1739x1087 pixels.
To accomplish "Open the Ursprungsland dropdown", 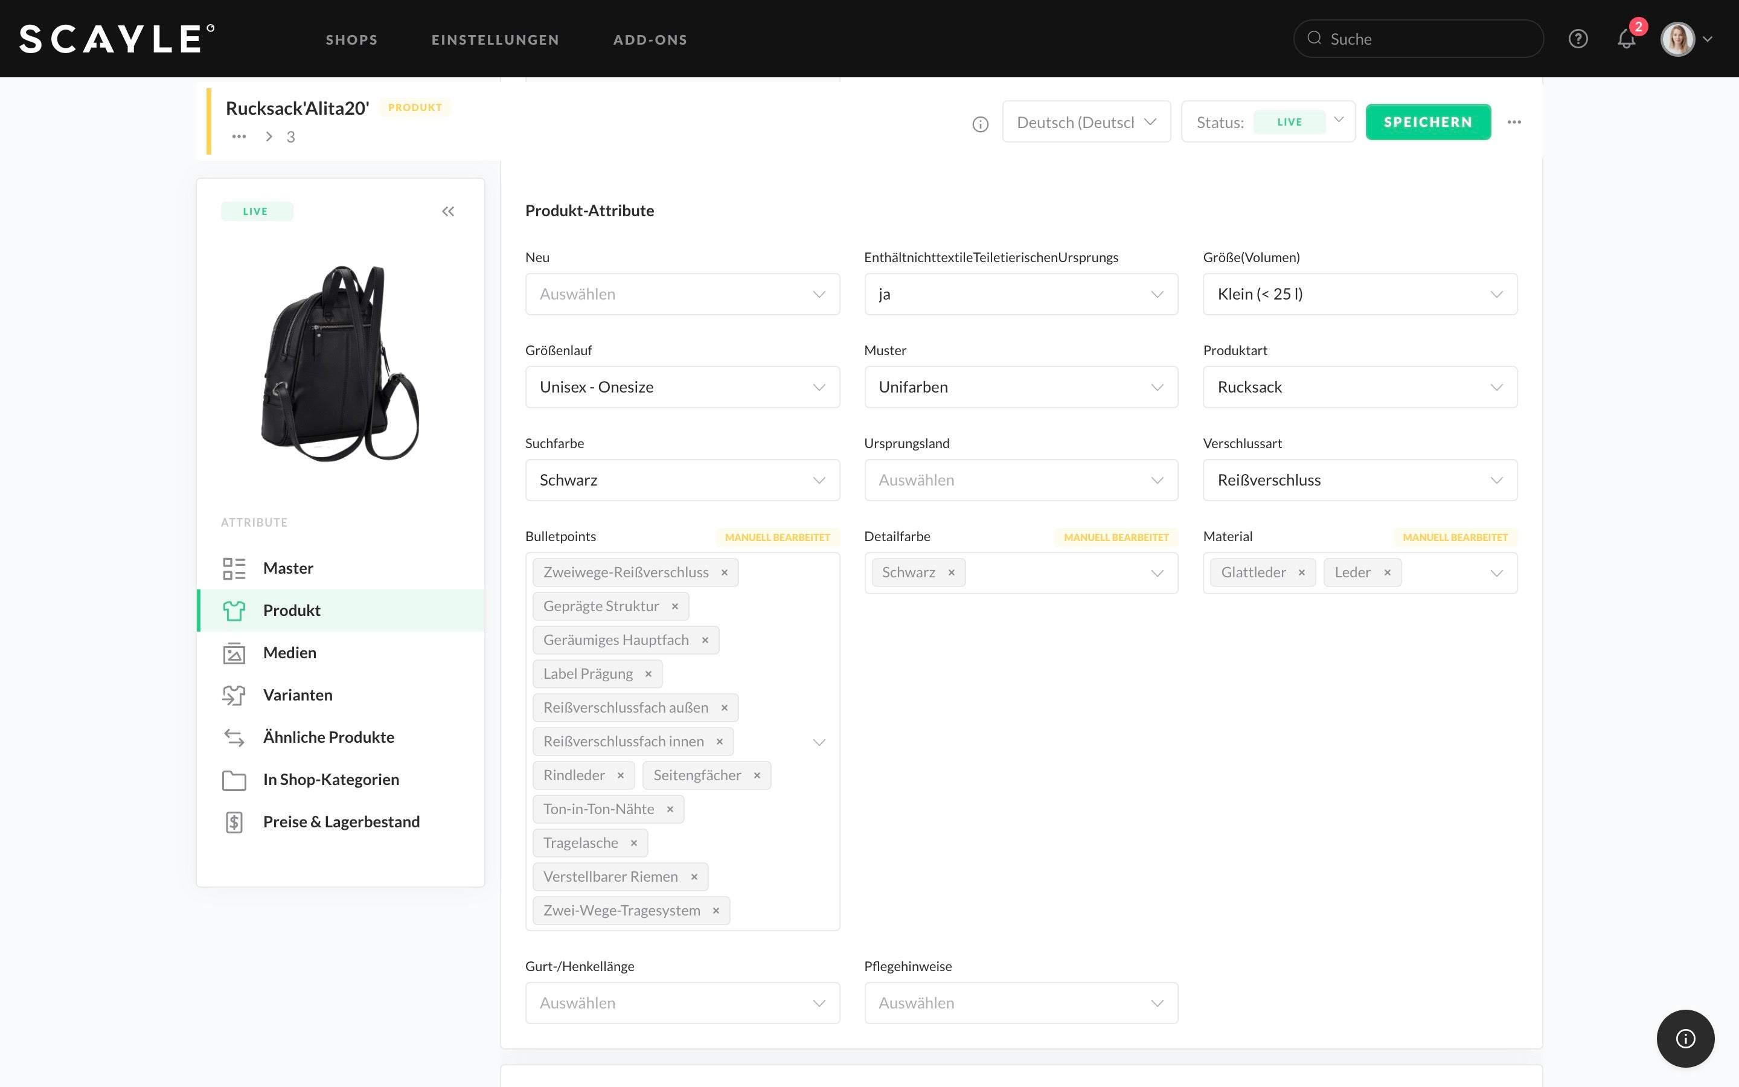I will (x=1020, y=480).
